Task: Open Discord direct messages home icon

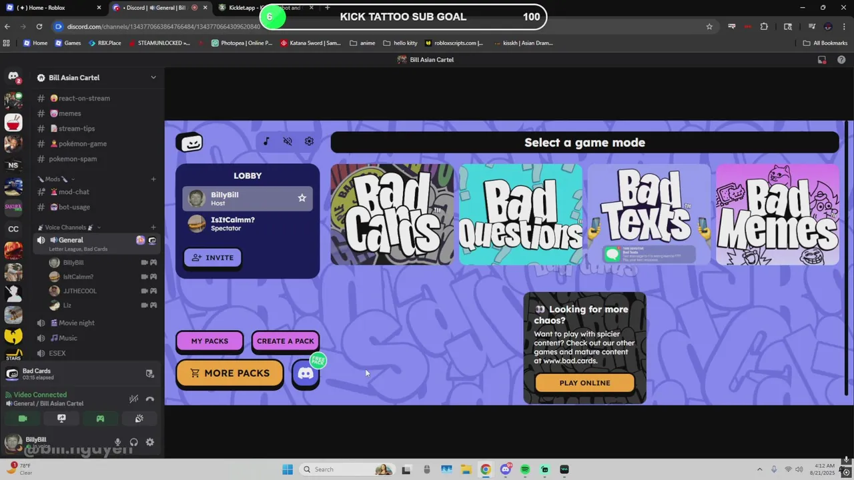Action: tap(13, 77)
